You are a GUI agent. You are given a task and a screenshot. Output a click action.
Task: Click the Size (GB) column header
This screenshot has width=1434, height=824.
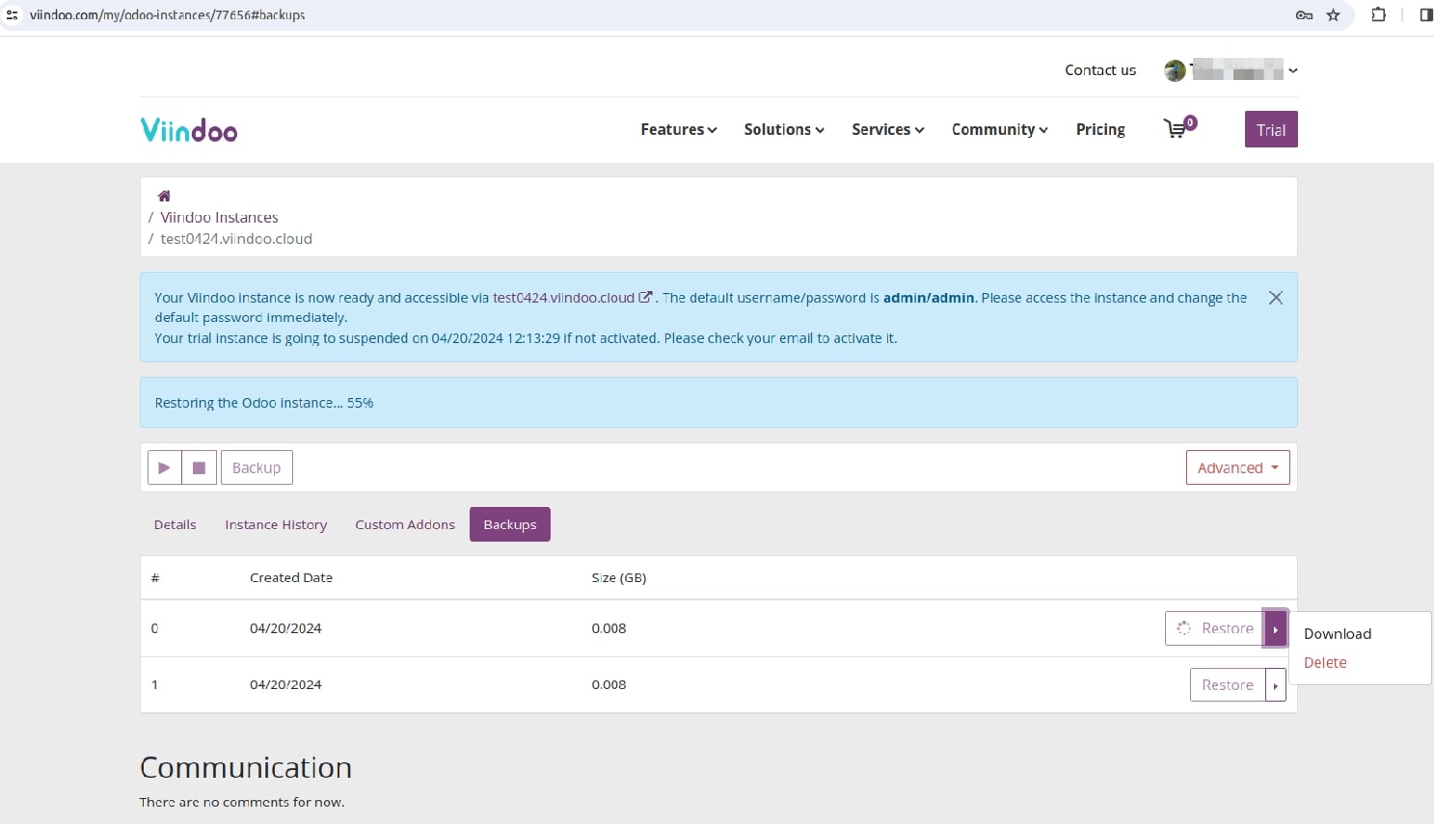619,578
